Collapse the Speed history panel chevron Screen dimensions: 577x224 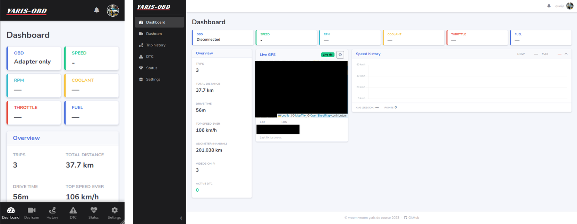pos(566,54)
